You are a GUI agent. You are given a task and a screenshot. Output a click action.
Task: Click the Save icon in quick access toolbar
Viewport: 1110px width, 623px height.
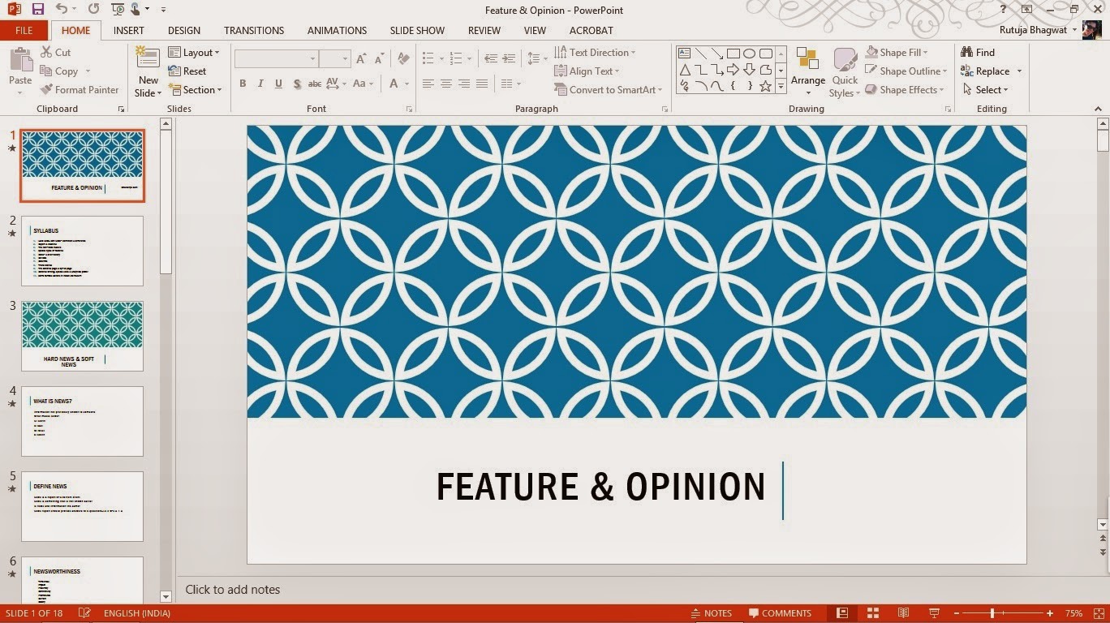[x=38, y=9]
